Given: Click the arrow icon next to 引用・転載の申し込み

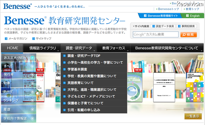Looking at the screenshot, I should (64, 110).
